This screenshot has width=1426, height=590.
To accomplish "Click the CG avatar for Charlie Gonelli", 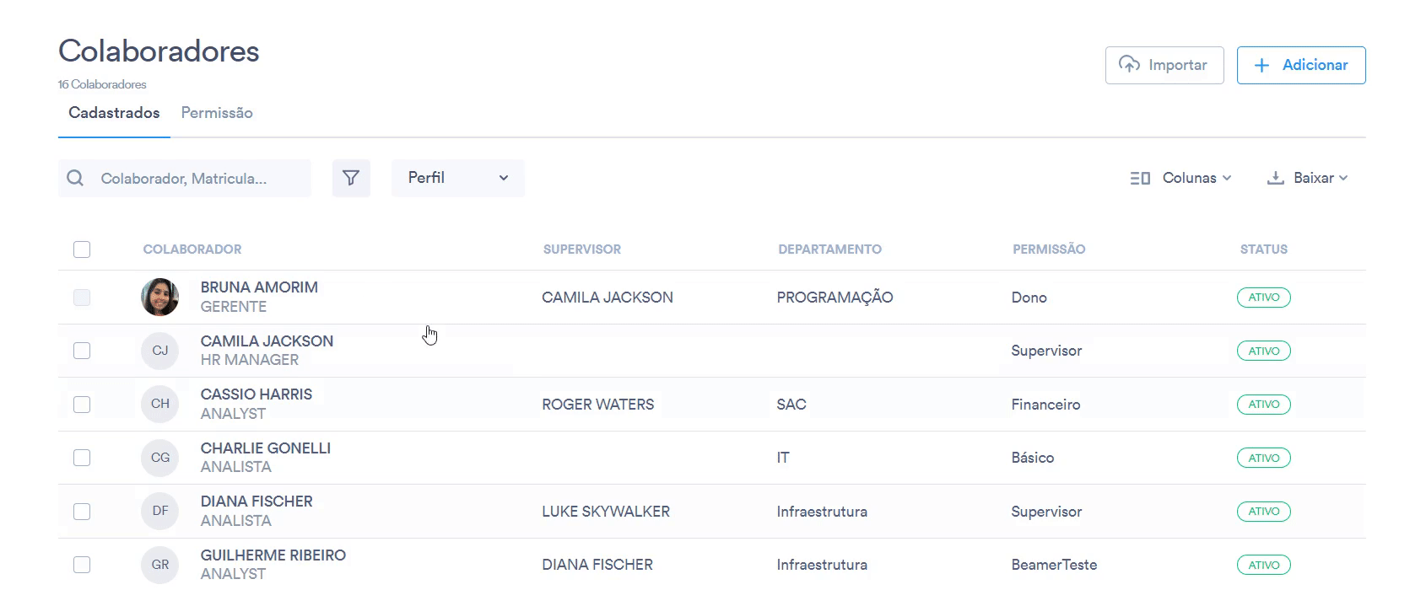I will (x=160, y=458).
